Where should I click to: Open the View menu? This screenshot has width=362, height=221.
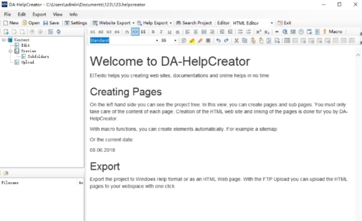click(57, 14)
